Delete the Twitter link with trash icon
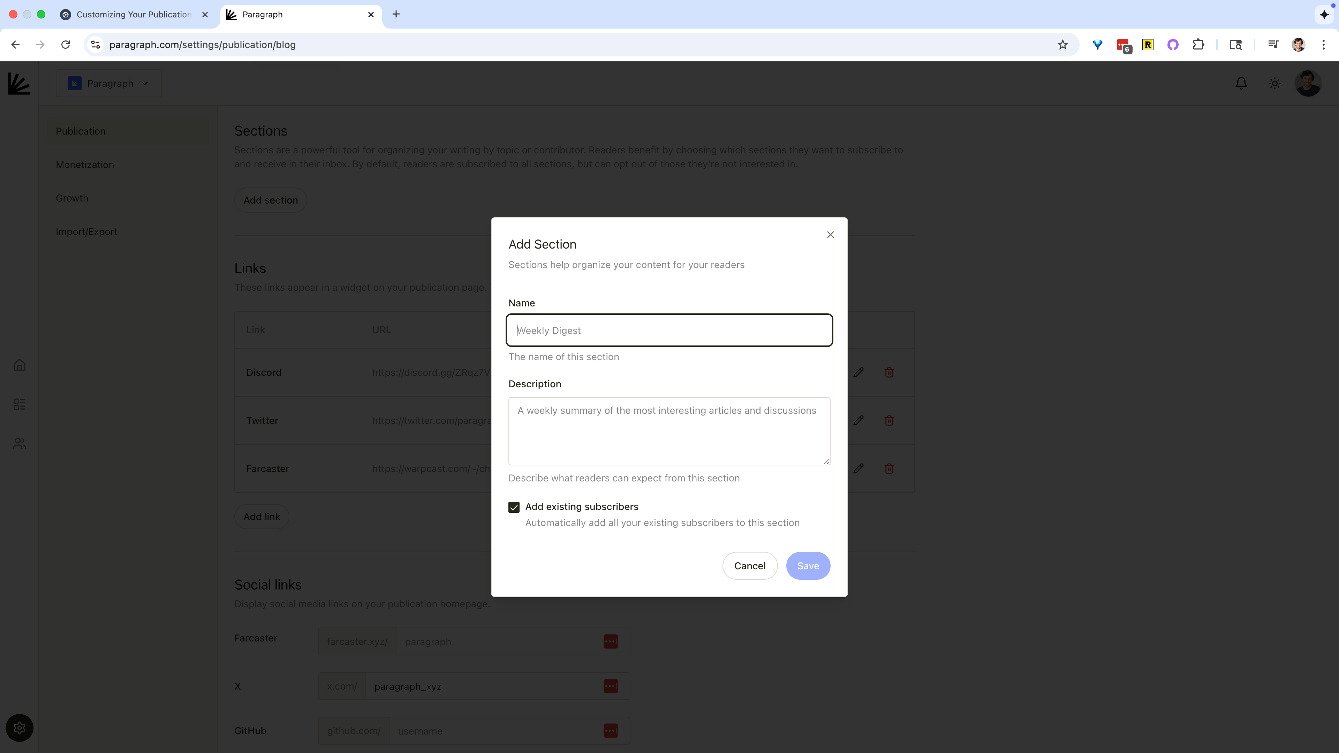Viewport: 1339px width, 753px height. 889,420
